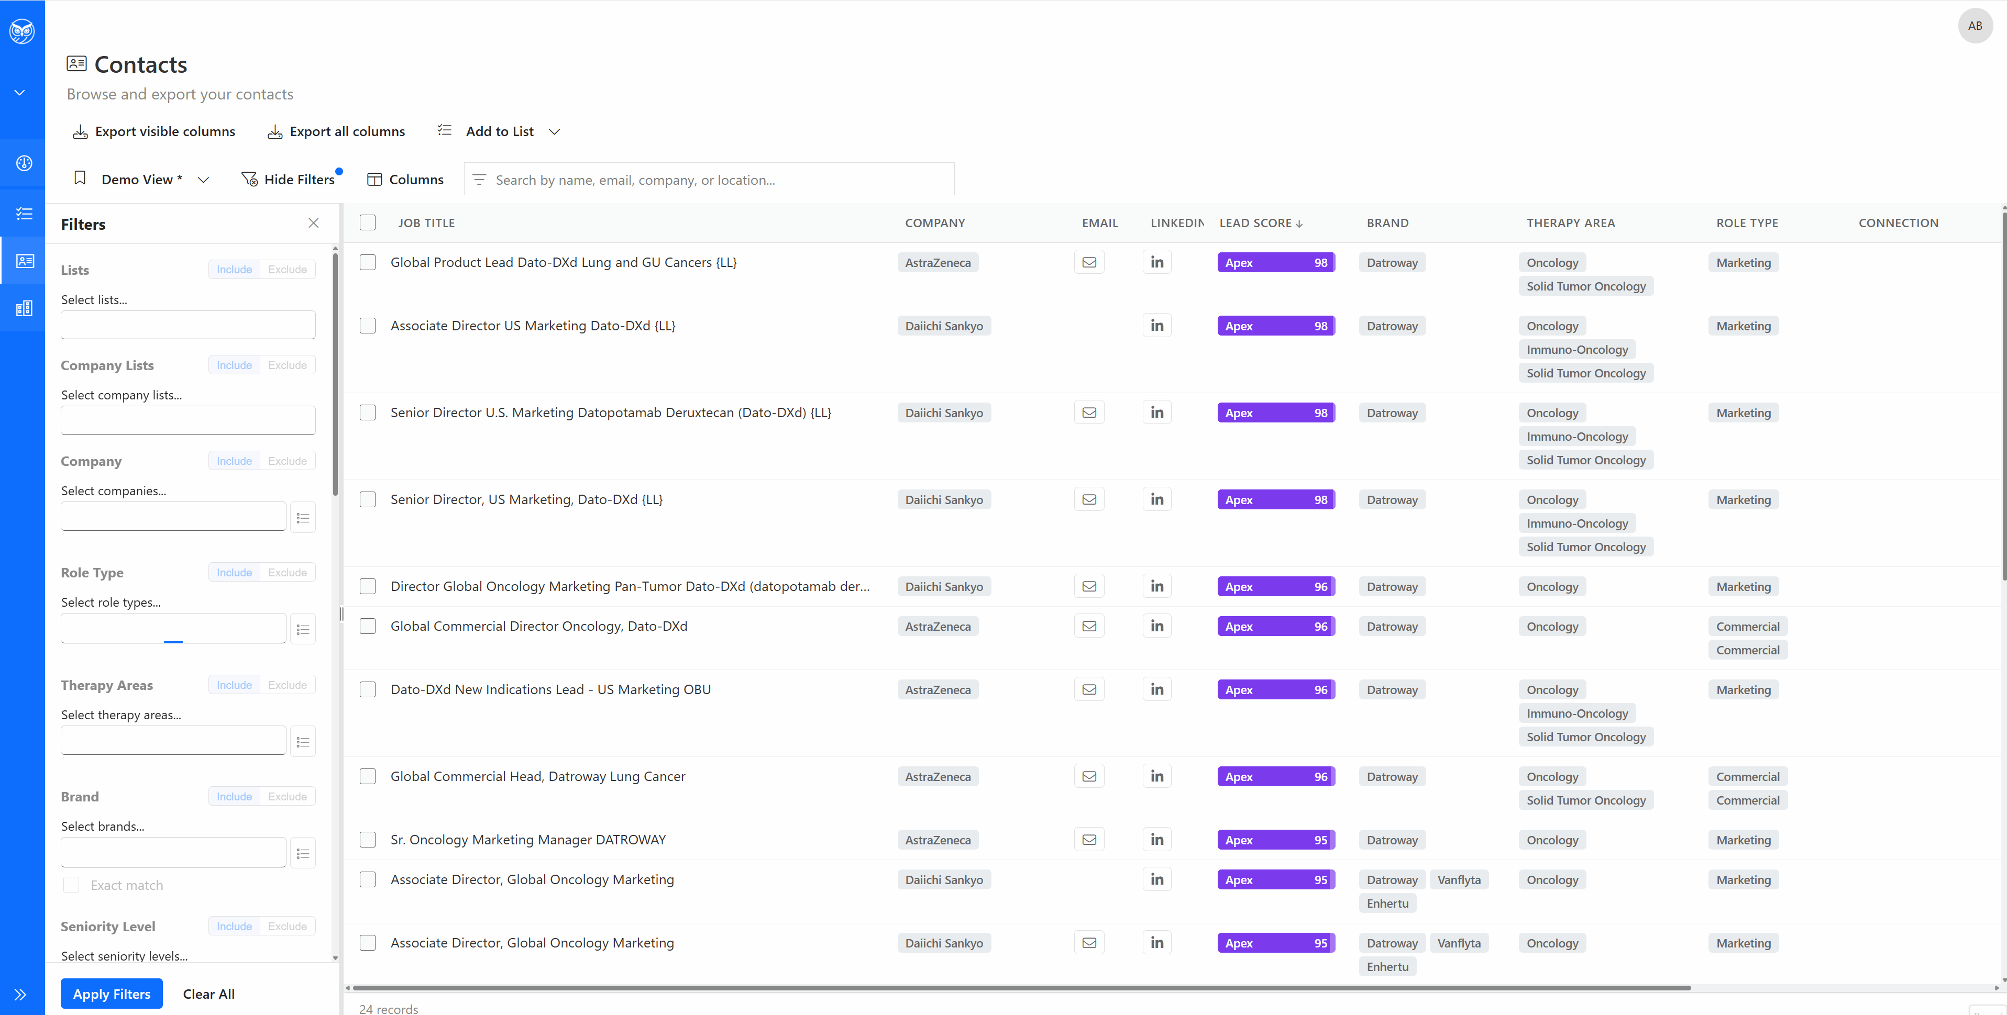The image size is (2007, 1015).
Task: Open LinkedIn for Associate Director US Marketing Dato-DXd
Action: [1157, 326]
